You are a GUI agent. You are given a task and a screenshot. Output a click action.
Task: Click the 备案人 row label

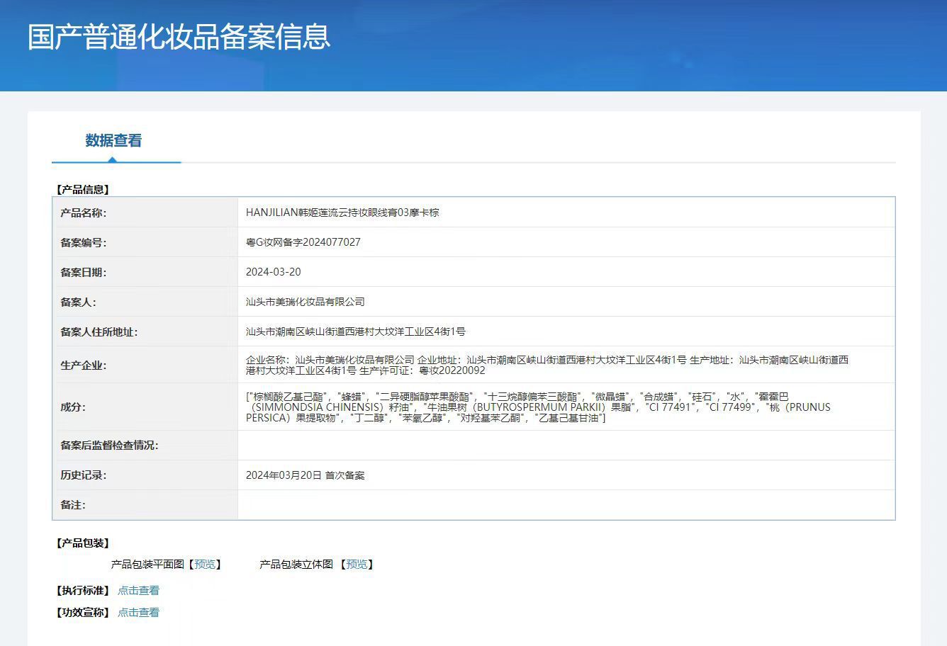pos(78,302)
